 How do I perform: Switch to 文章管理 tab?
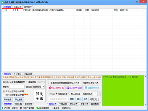[7, 7]
